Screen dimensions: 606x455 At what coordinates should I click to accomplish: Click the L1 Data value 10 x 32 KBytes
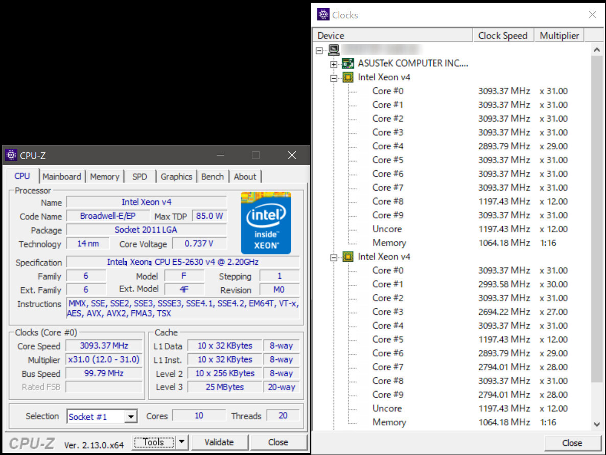tap(224, 346)
